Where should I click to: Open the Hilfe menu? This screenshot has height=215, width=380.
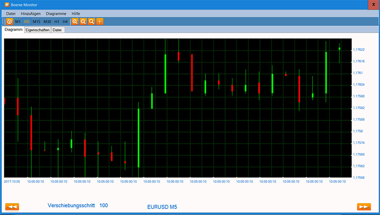76,14
